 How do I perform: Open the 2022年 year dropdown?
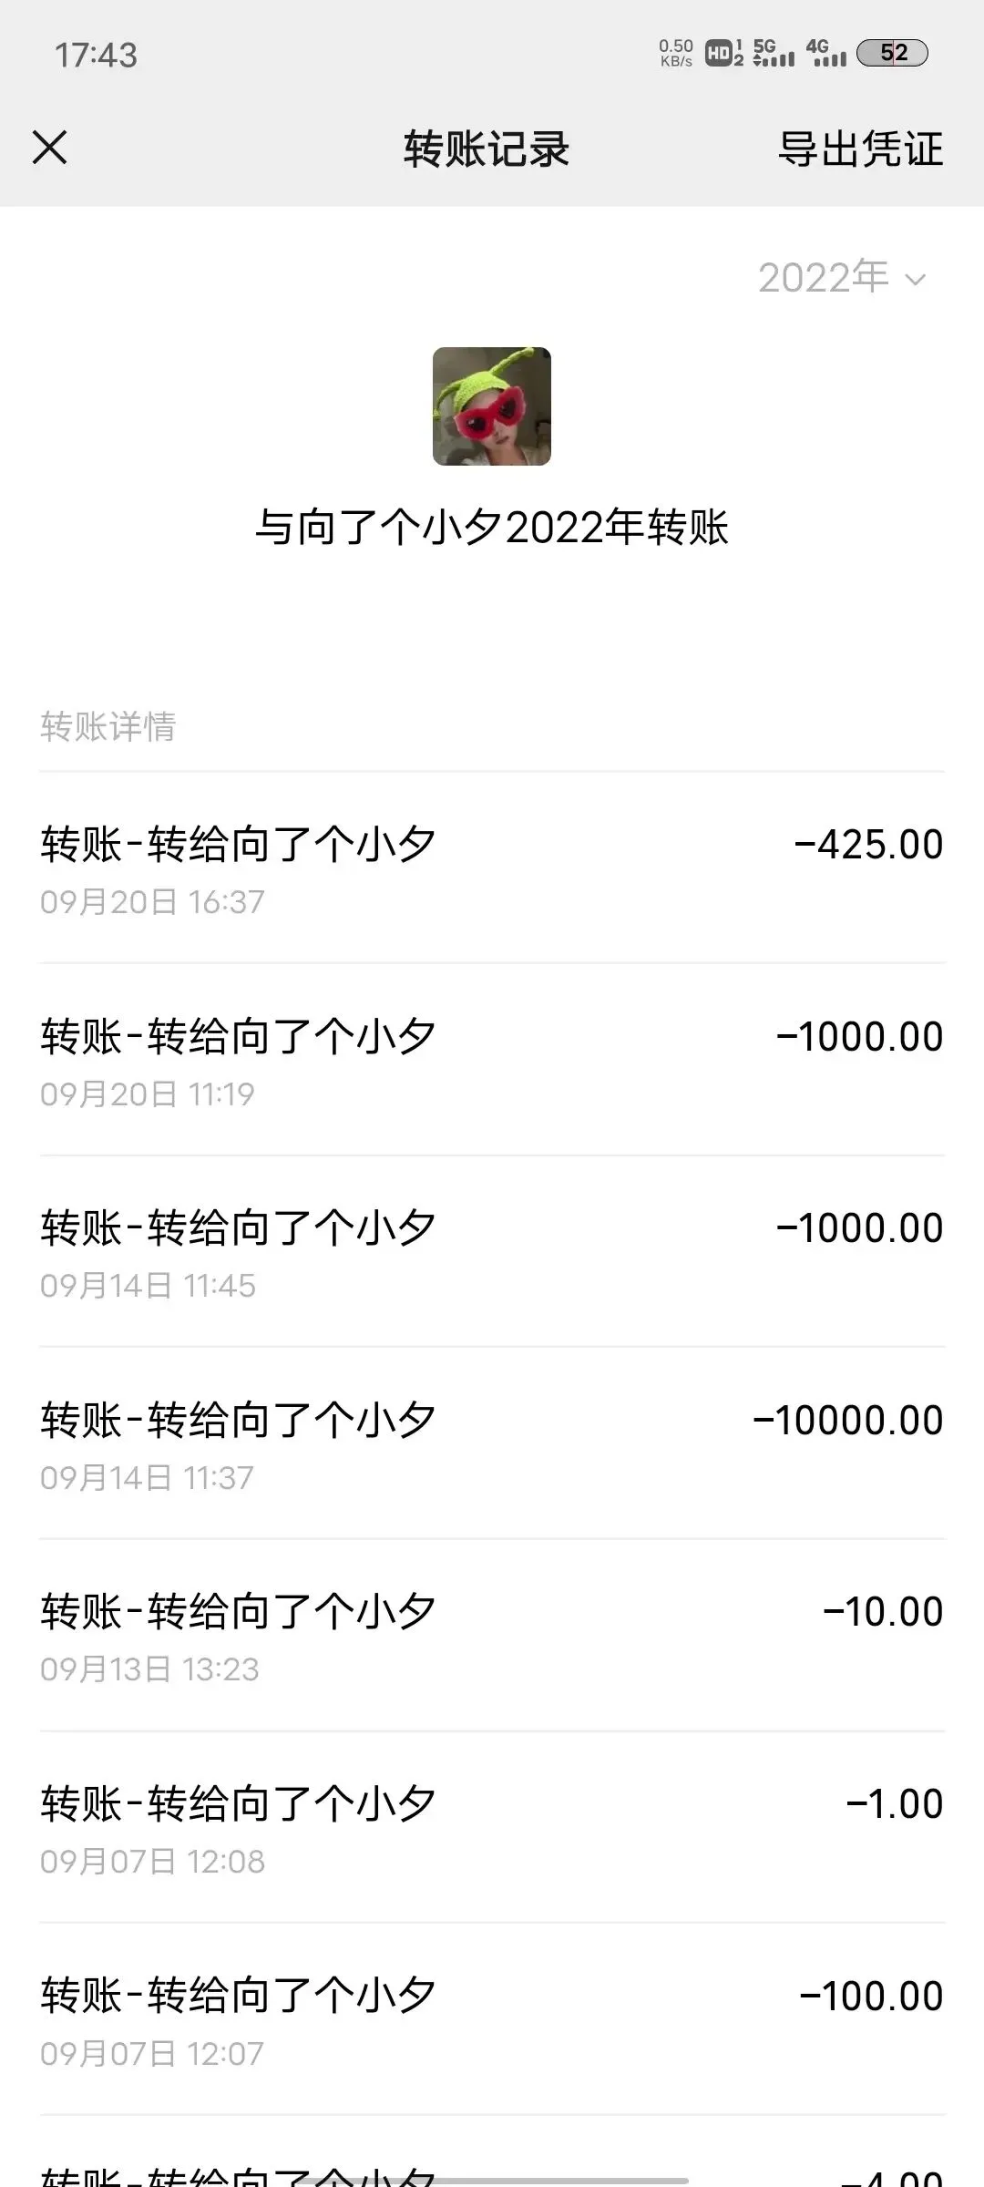coord(824,278)
